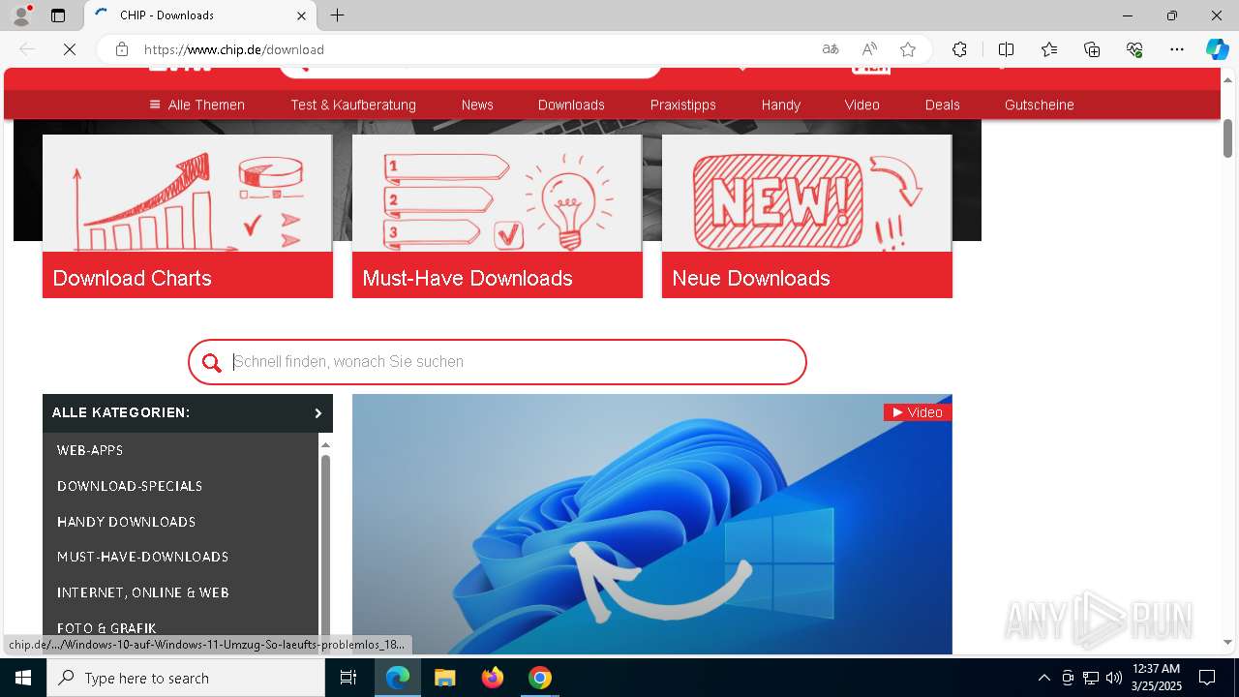
Task: Go to the News section
Action: (x=477, y=105)
